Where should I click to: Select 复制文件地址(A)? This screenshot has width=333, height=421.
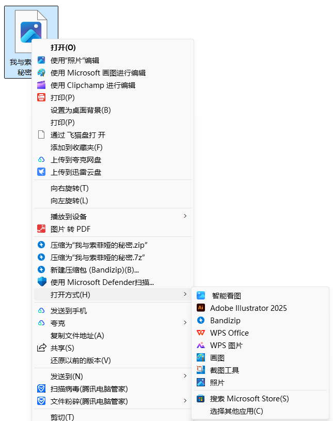click(x=113, y=336)
